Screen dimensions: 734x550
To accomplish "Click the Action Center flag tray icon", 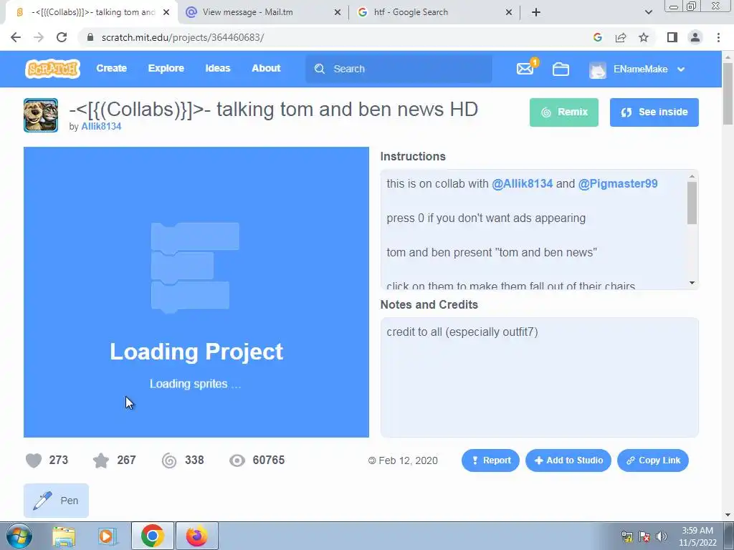I will click(x=644, y=536).
